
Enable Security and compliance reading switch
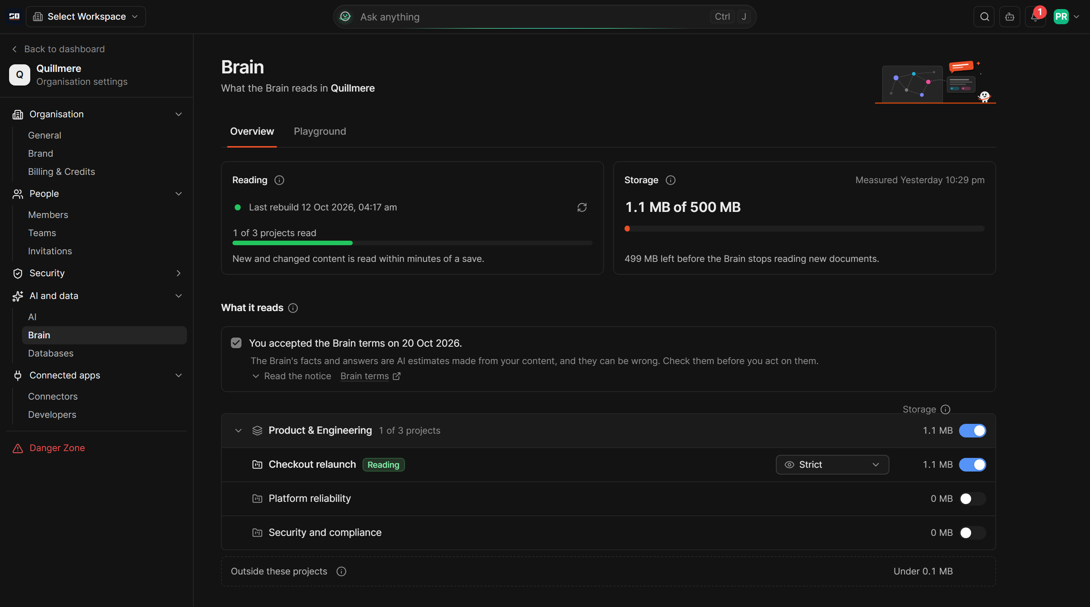pos(972,532)
